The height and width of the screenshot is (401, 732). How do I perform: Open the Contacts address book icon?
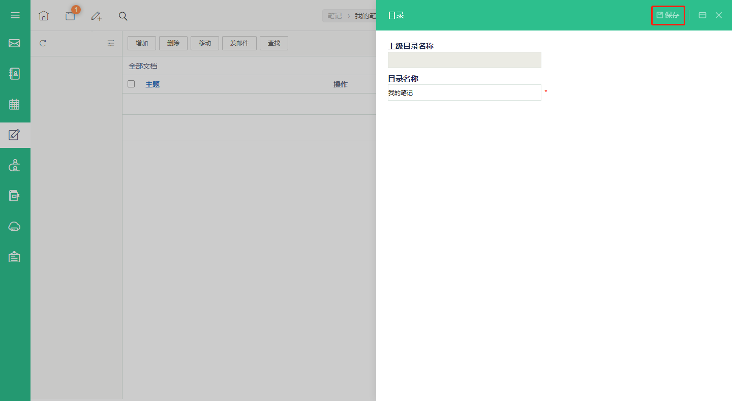[x=14, y=74]
